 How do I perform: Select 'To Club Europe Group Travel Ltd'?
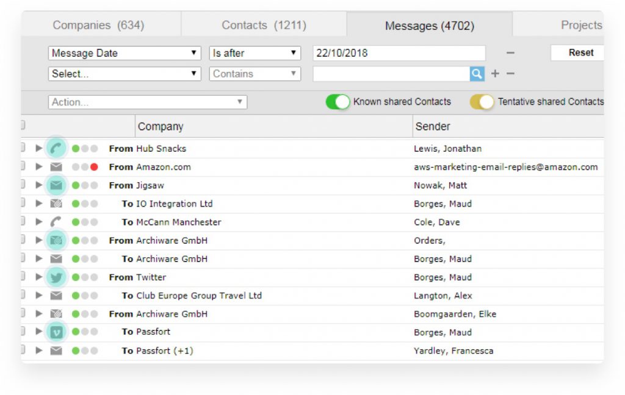(x=192, y=296)
